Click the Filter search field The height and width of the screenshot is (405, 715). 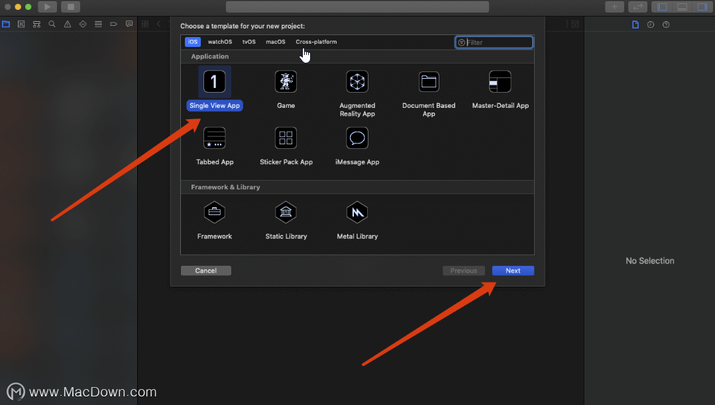coord(494,42)
